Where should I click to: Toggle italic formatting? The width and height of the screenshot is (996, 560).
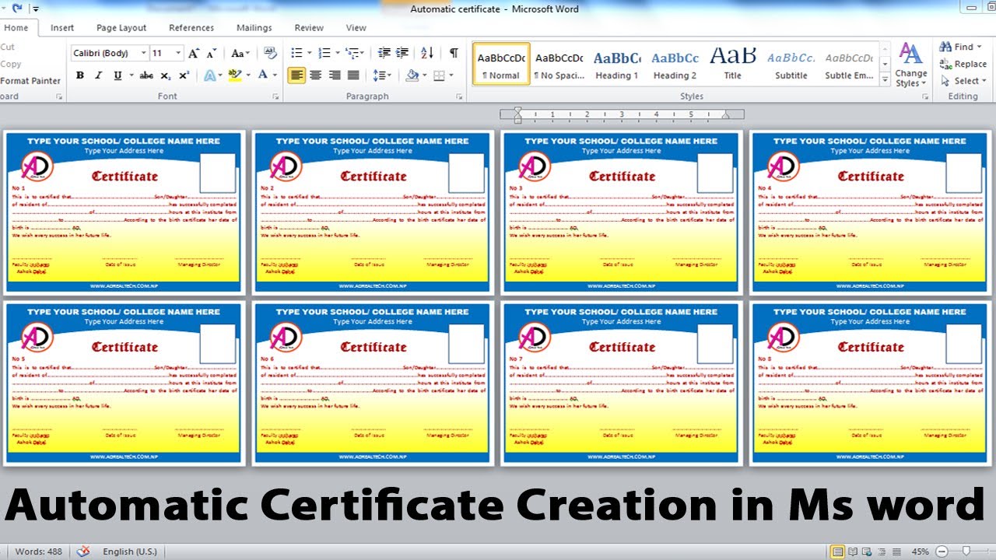99,75
